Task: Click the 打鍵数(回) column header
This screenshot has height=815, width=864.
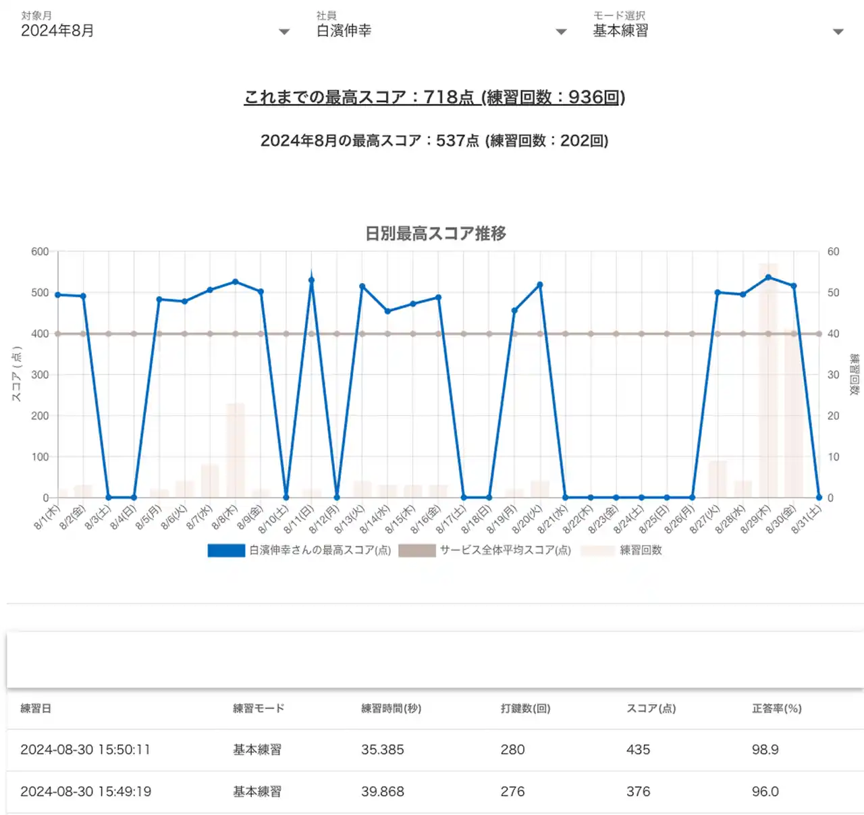Action: [525, 708]
